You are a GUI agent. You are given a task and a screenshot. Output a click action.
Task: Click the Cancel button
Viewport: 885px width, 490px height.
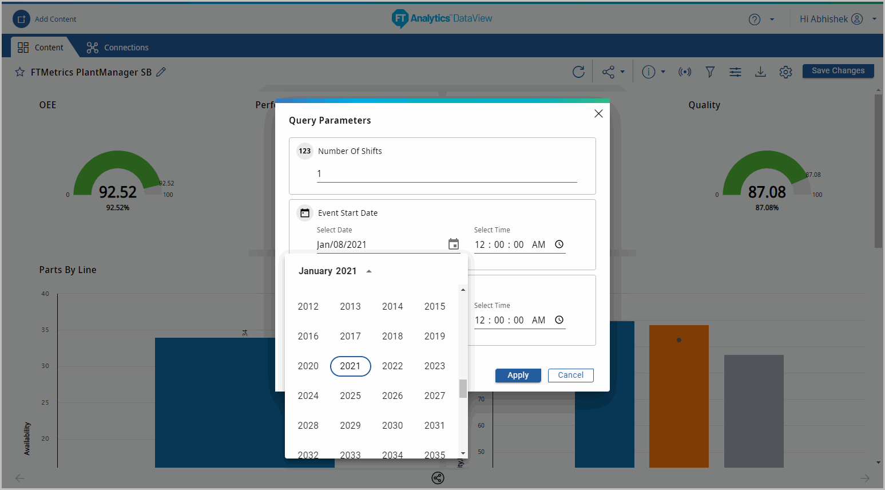571,375
